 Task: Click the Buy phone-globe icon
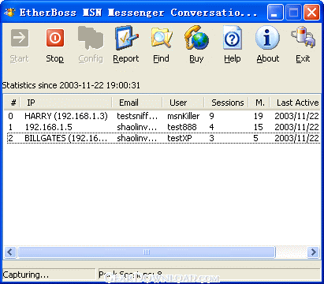pos(196,38)
